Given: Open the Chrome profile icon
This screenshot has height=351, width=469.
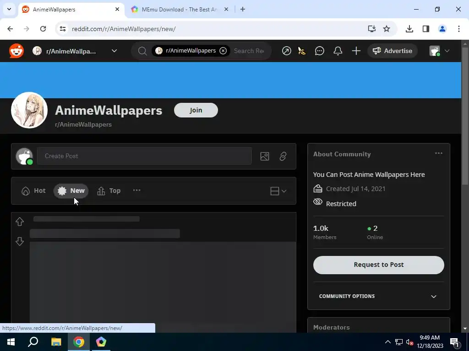Looking at the screenshot, I should pos(442,29).
